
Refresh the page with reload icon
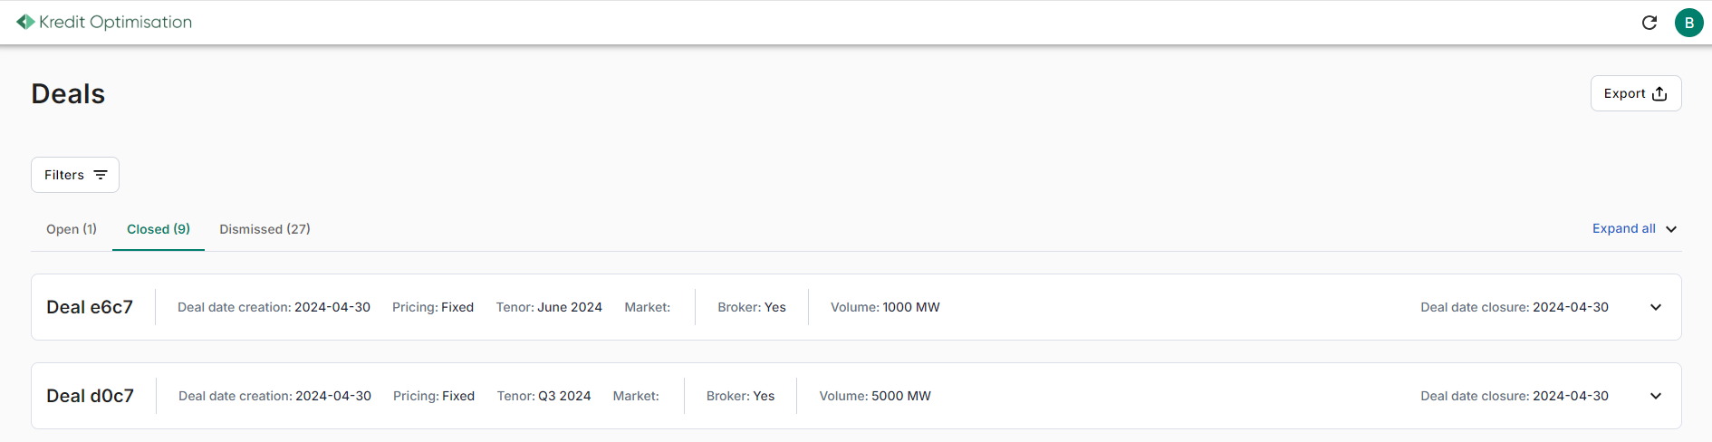click(1649, 23)
